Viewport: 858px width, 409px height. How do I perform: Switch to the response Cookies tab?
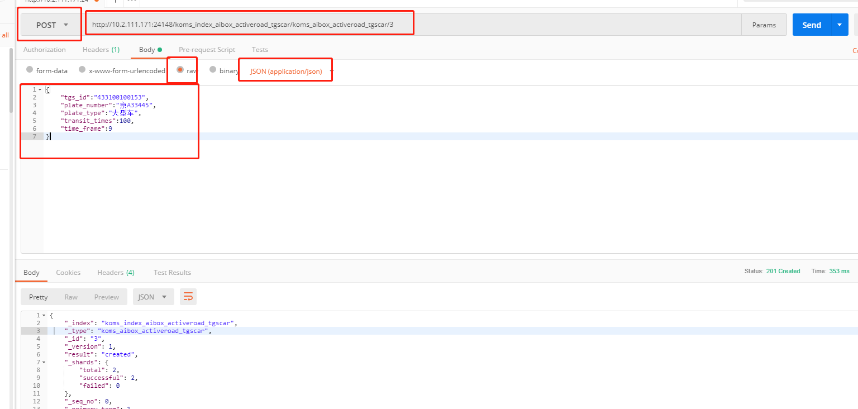[68, 272]
